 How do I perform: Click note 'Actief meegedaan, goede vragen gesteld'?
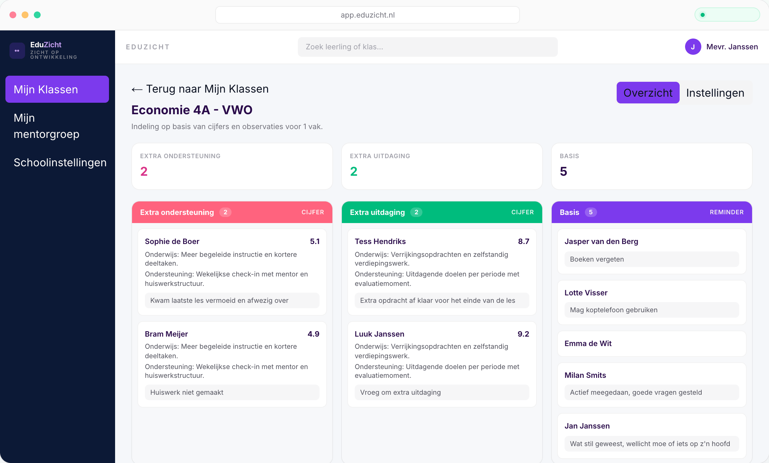652,392
